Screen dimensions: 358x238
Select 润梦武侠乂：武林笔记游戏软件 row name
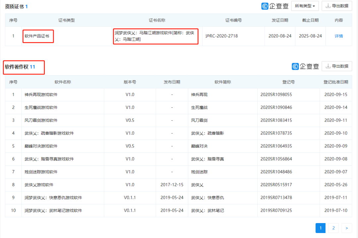point(53,210)
